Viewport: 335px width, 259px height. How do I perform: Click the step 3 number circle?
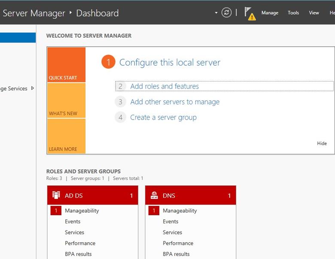121,102
